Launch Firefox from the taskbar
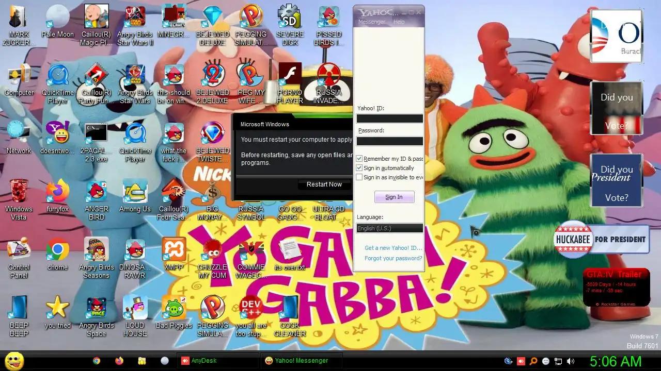The height and width of the screenshot is (371, 661). click(x=119, y=361)
